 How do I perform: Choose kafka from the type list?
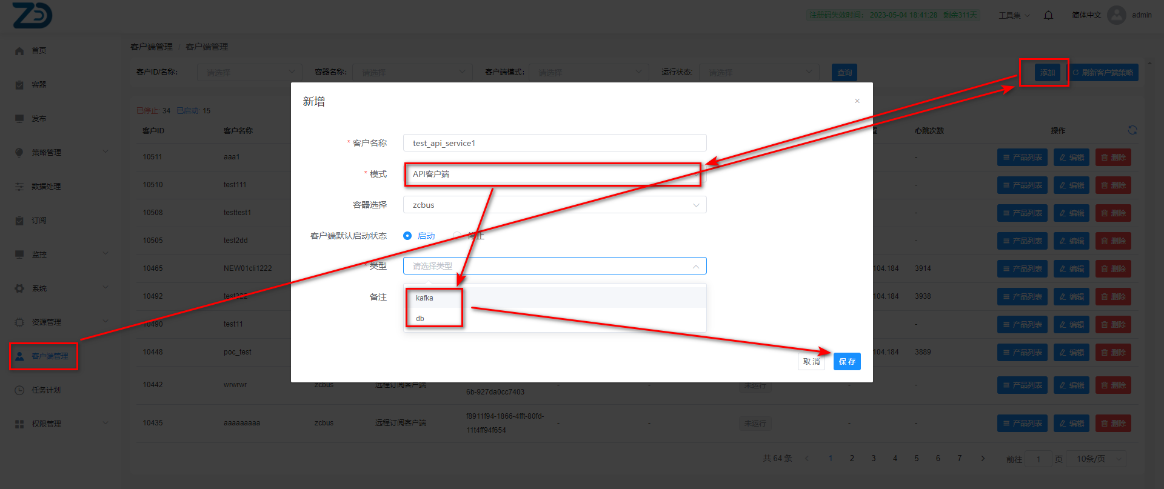(424, 298)
